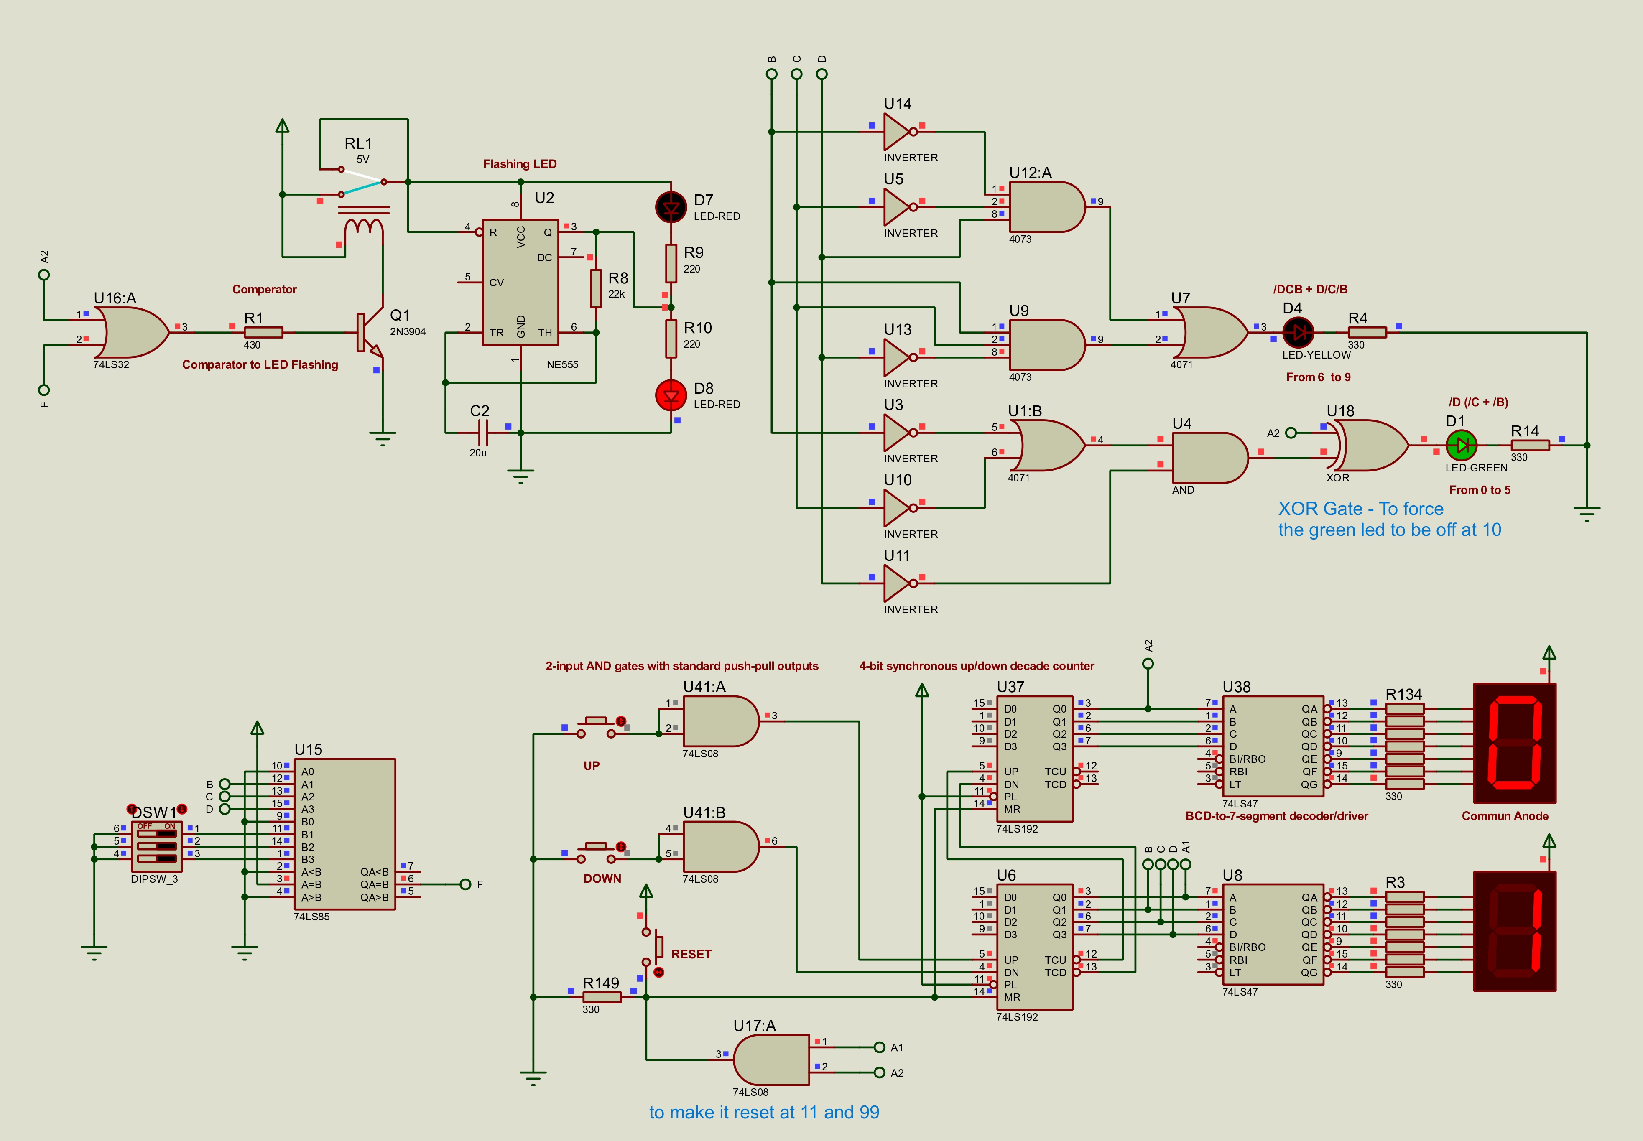The height and width of the screenshot is (1141, 1643).
Task: Toggle the RESET button red latch marker
Action: pyautogui.click(x=658, y=972)
